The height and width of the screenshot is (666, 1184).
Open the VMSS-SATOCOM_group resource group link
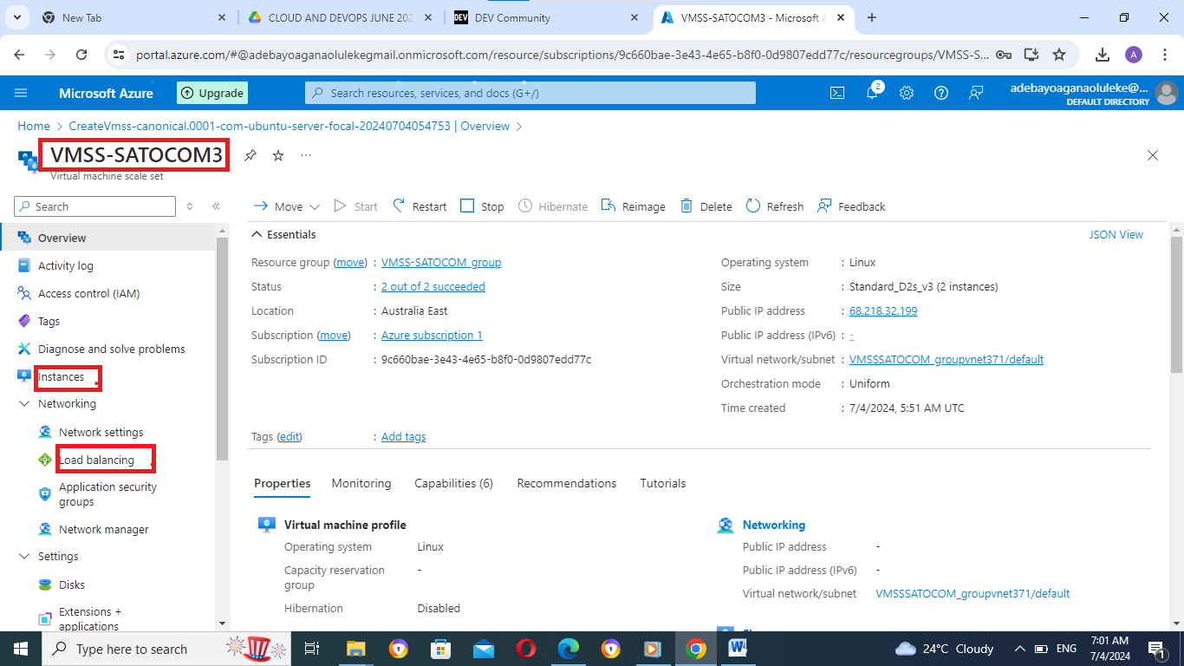(x=441, y=262)
